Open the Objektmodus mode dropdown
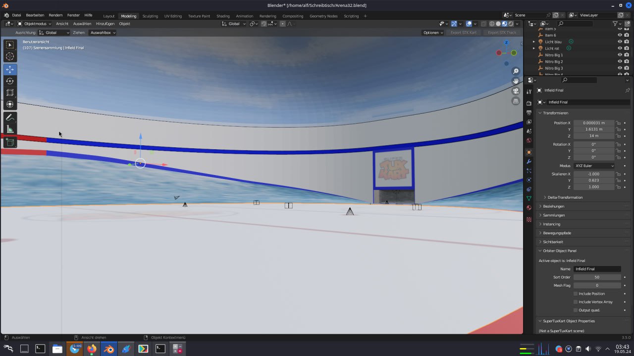Screen dimensions: 634x356 pyautogui.click(x=35, y=24)
